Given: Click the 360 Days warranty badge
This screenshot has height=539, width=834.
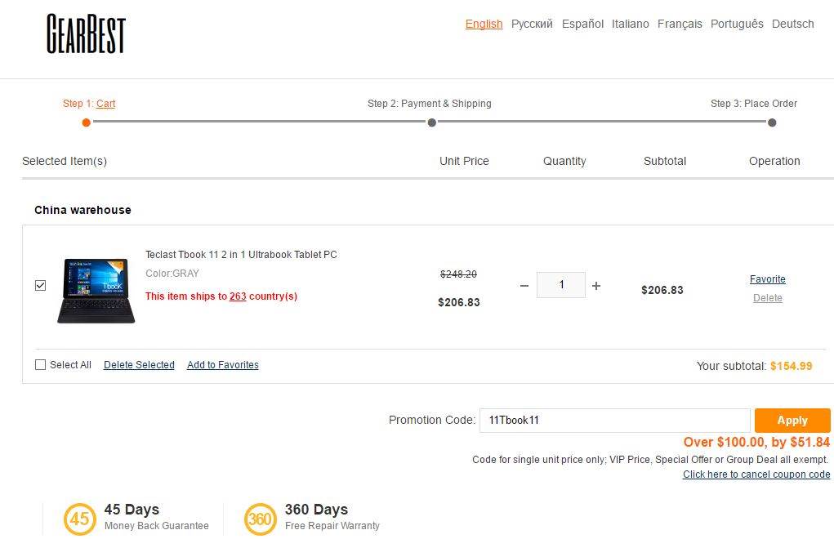Looking at the screenshot, I should coord(261,519).
